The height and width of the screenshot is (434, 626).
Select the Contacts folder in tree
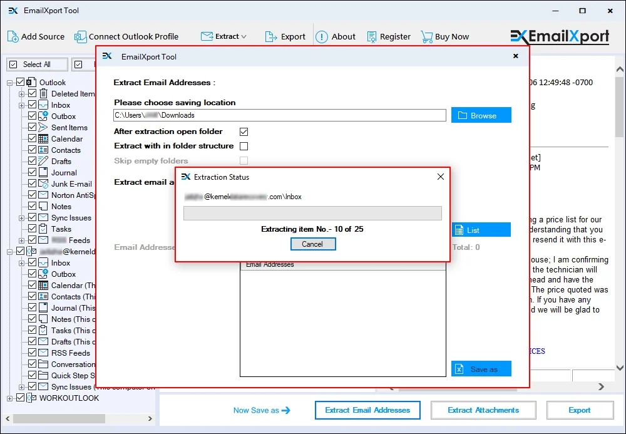point(65,150)
